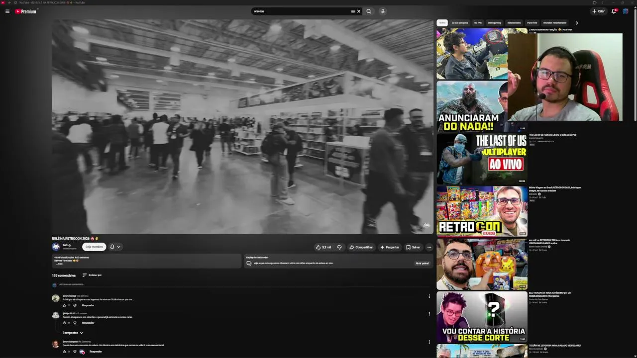Reload the page with the browser refresh icon
Viewport: 637px width, 358px height.
tap(15, 2)
